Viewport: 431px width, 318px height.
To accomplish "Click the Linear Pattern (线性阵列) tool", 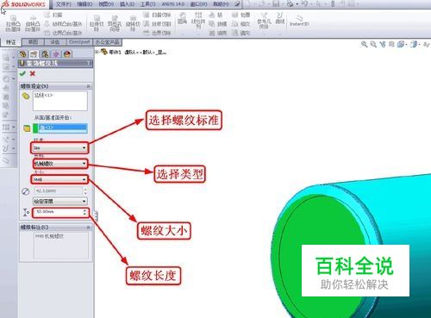I will (x=198, y=21).
